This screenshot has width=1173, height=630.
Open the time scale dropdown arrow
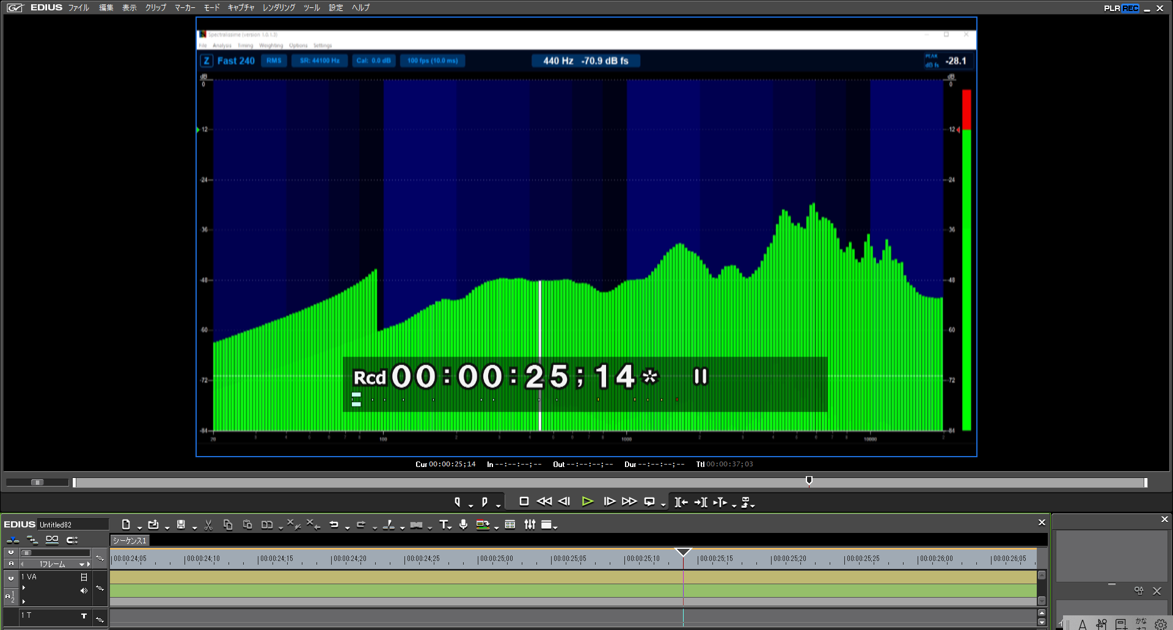[81, 565]
